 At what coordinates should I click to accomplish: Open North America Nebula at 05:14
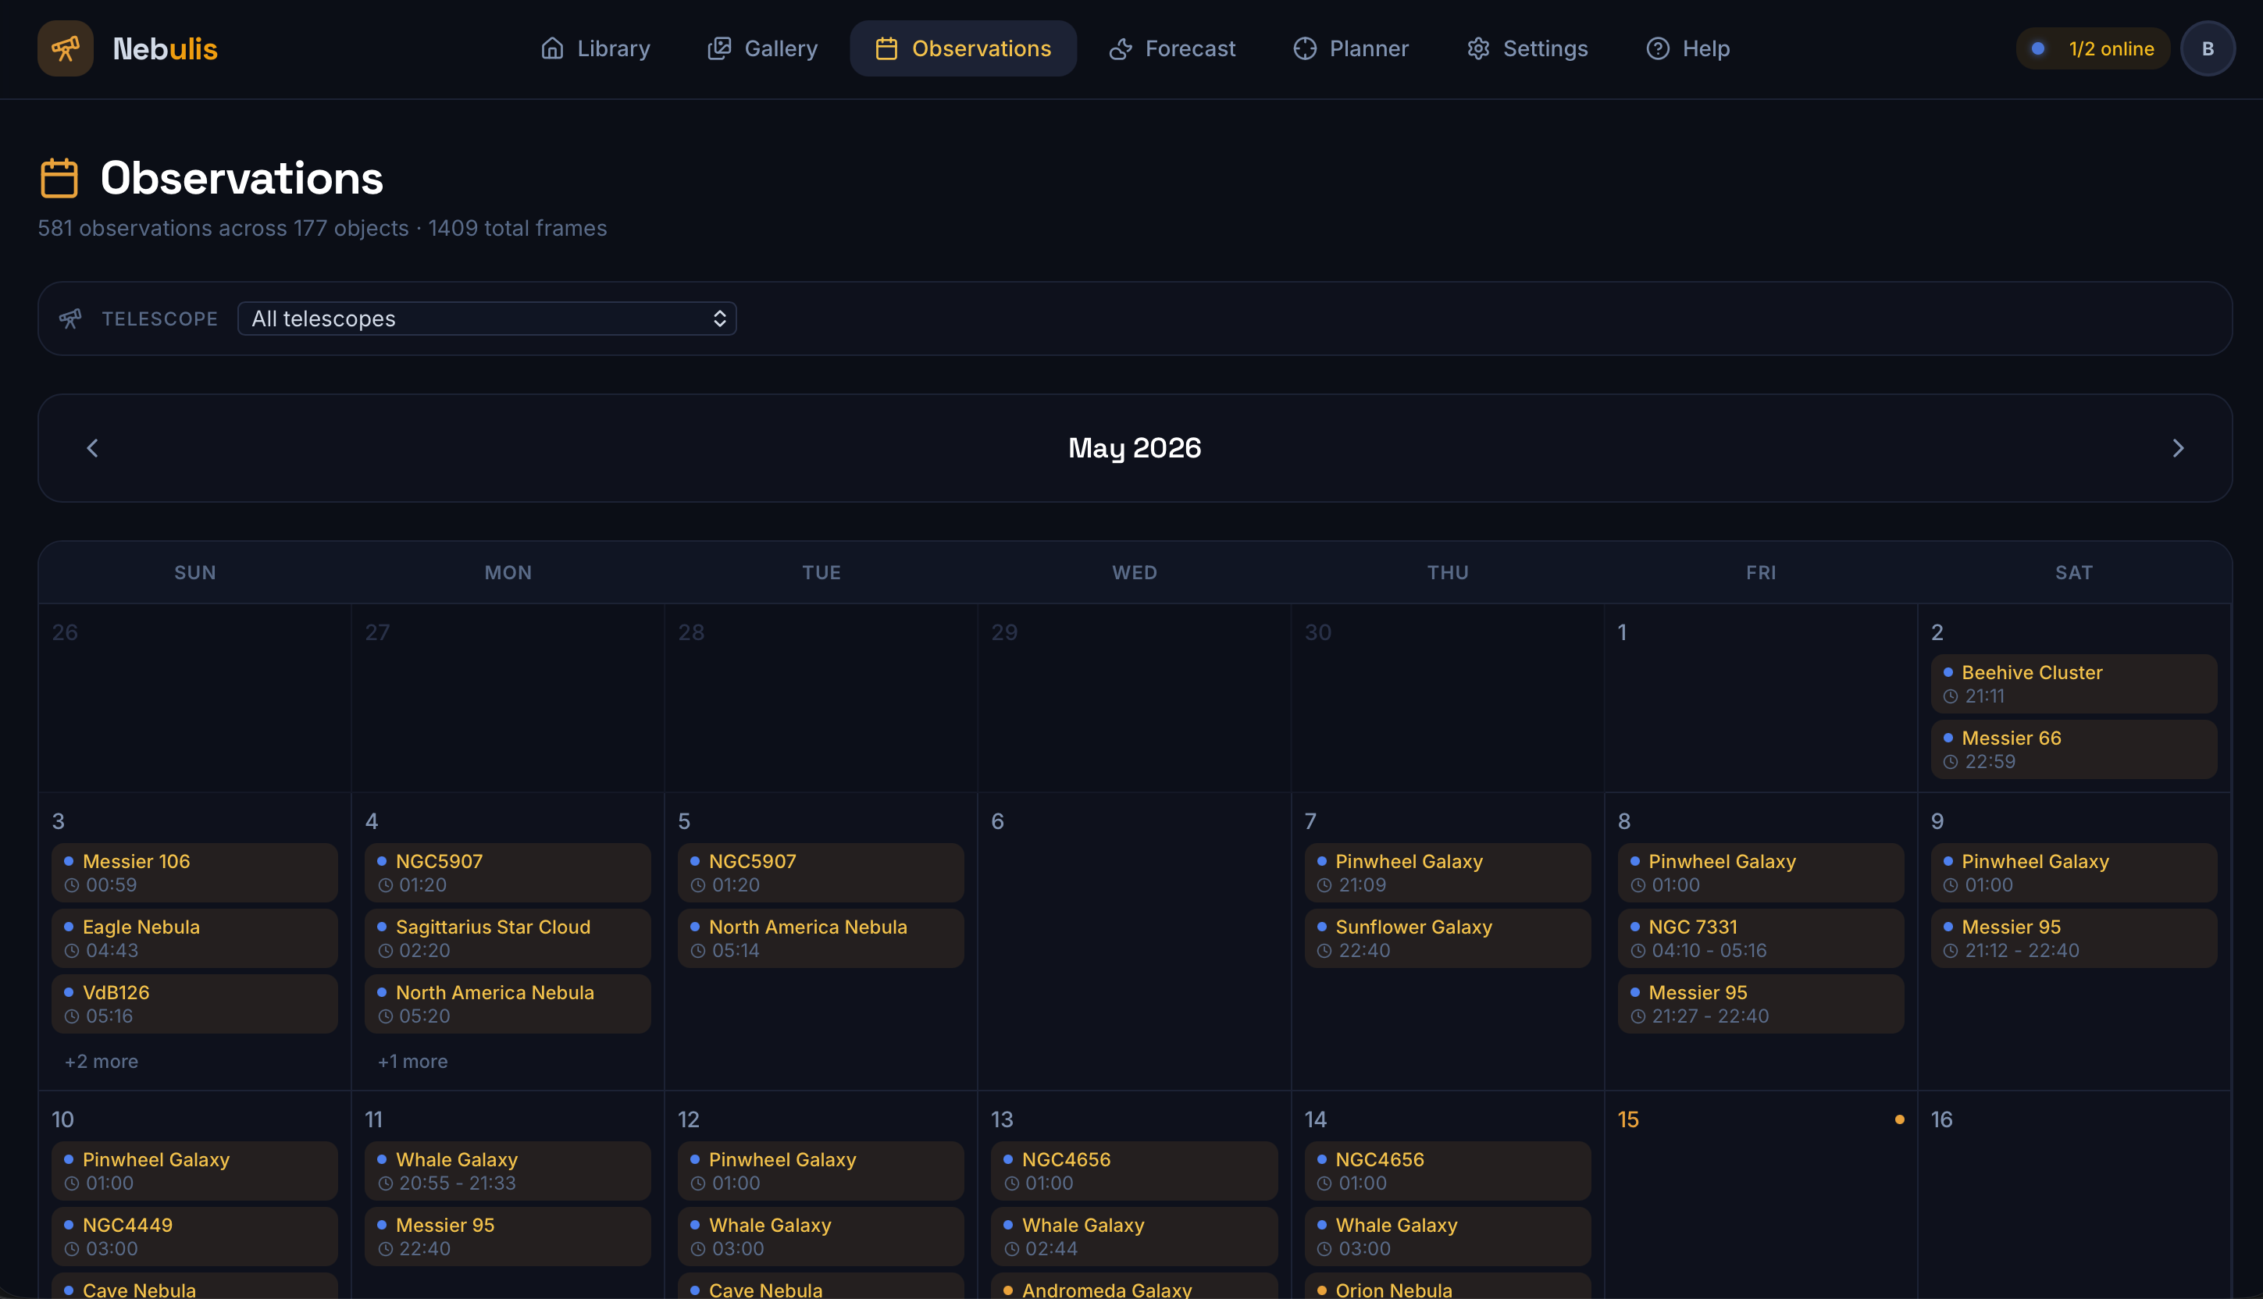click(x=821, y=938)
